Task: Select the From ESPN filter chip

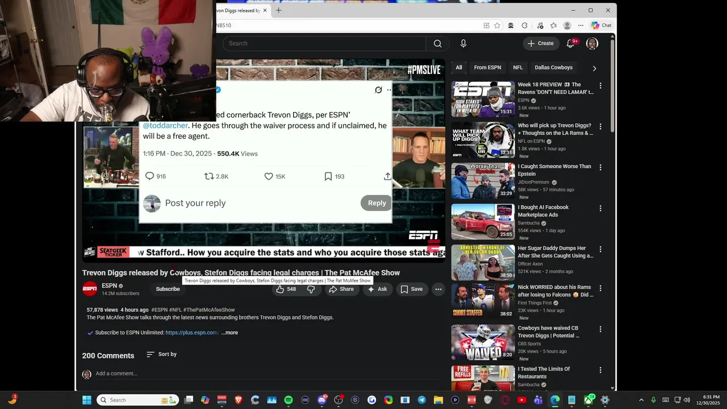Action: point(487,68)
